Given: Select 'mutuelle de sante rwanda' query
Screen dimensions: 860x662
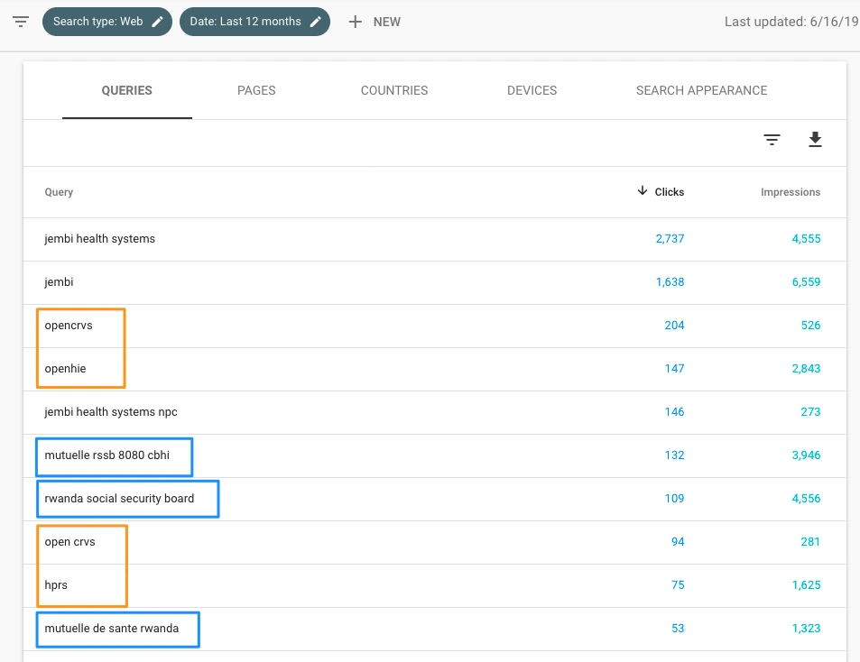Looking at the screenshot, I should tap(111, 629).
